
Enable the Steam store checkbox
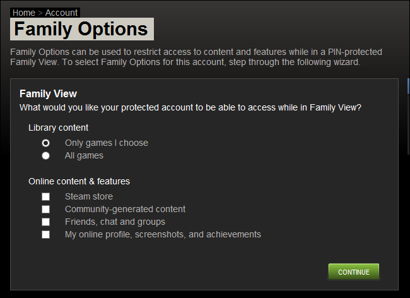[45, 197]
